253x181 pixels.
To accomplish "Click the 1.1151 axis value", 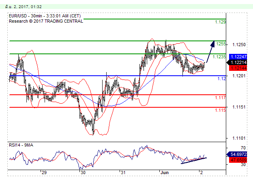I will [239, 107].
